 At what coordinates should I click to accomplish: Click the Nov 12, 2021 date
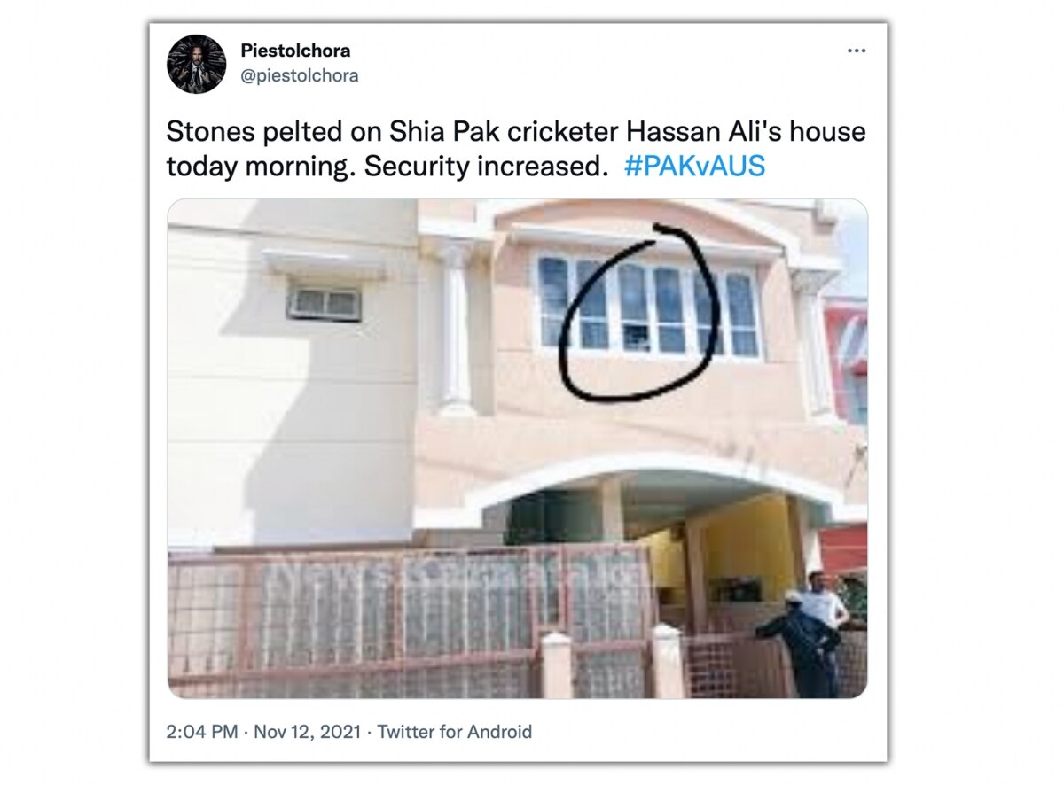click(x=308, y=732)
